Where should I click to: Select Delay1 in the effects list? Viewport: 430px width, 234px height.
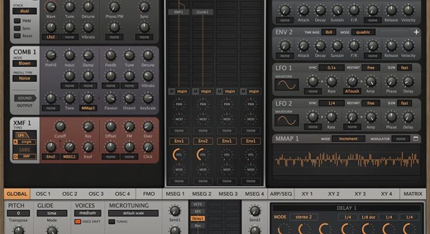coord(198,218)
